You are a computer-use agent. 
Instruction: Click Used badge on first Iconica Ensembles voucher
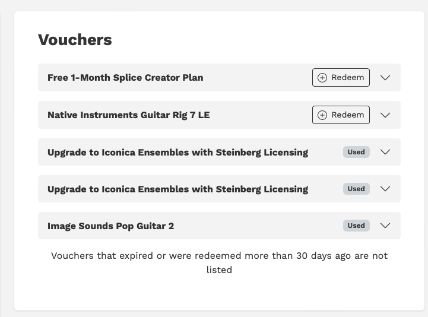tap(356, 152)
